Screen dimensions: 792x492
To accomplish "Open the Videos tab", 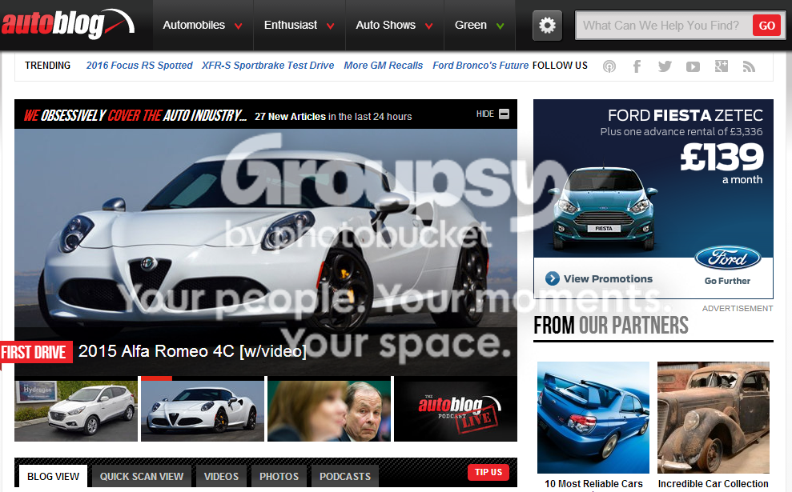I will [x=221, y=476].
